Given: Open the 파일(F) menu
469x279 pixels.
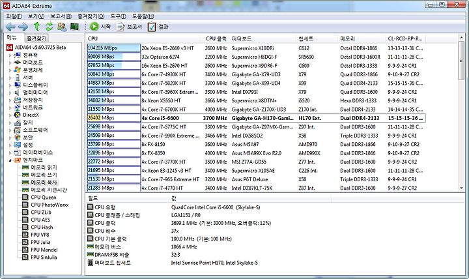Looking at the screenshot, I should [x=14, y=16].
